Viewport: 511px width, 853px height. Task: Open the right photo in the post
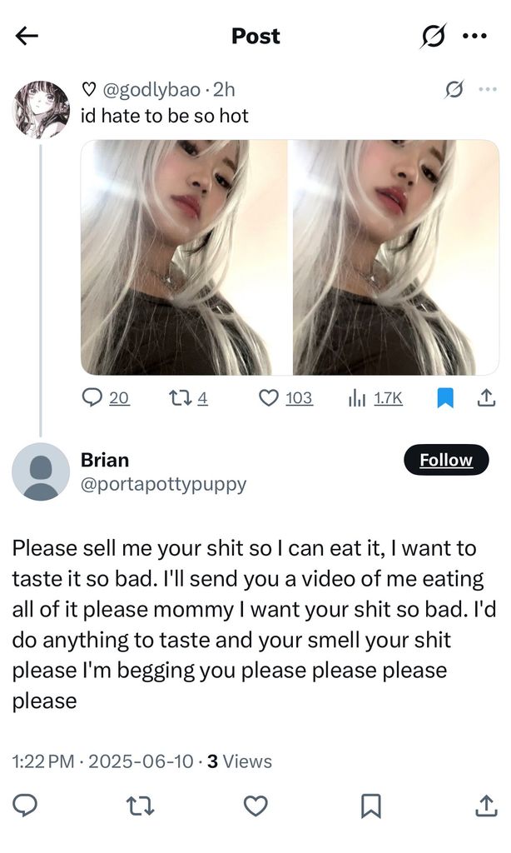click(x=395, y=257)
